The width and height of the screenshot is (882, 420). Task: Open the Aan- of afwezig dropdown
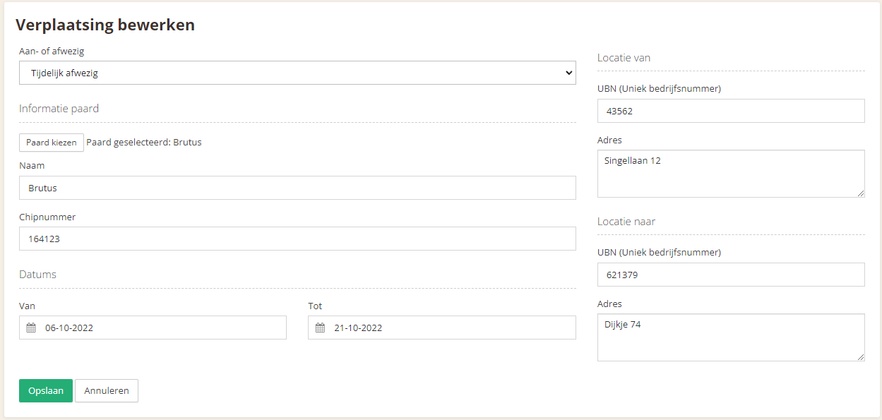pos(297,73)
